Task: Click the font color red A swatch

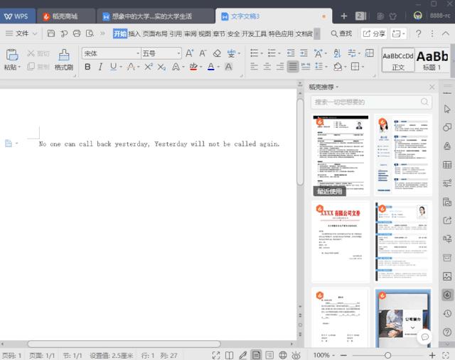Action: (x=210, y=67)
